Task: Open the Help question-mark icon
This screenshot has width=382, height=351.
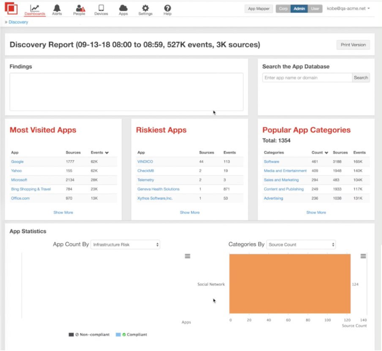Action: pyautogui.click(x=167, y=10)
